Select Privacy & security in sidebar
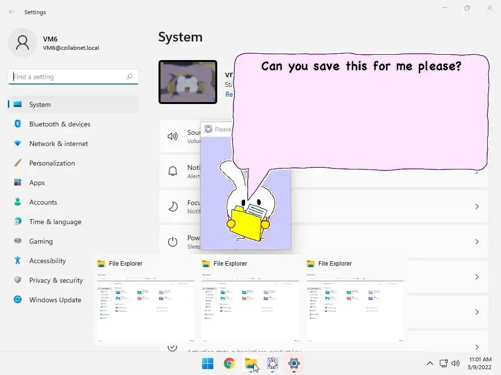The height and width of the screenshot is (375, 501). tap(51, 280)
